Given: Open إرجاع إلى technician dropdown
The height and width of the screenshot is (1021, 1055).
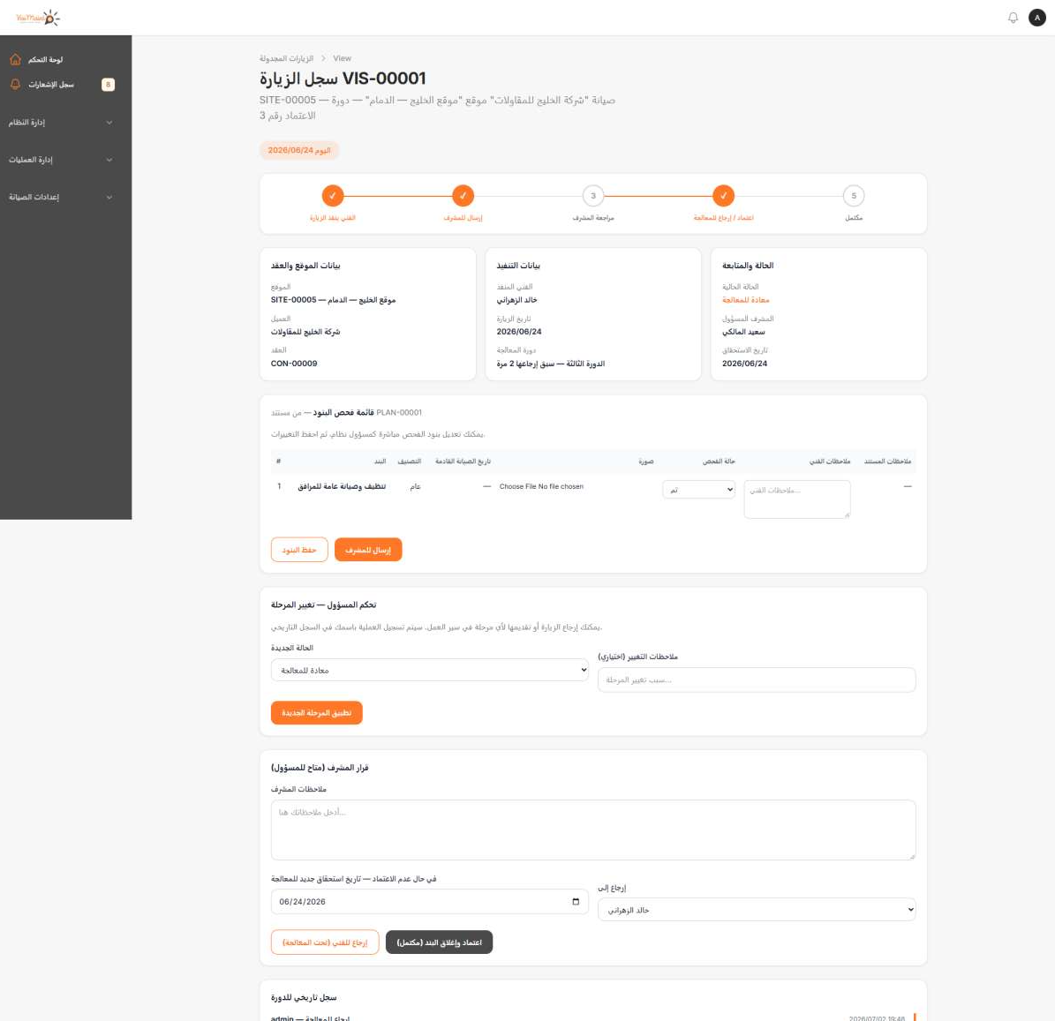Looking at the screenshot, I should tap(757, 909).
